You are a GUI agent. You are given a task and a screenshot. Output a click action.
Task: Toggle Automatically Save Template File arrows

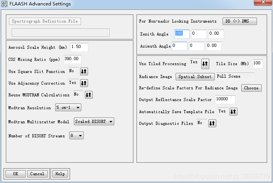pos(233,112)
